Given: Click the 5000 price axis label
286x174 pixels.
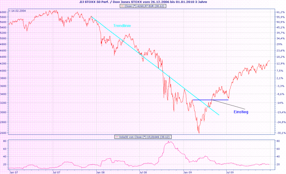Looking at the screenshot, I should pyautogui.click(x=3, y=39).
